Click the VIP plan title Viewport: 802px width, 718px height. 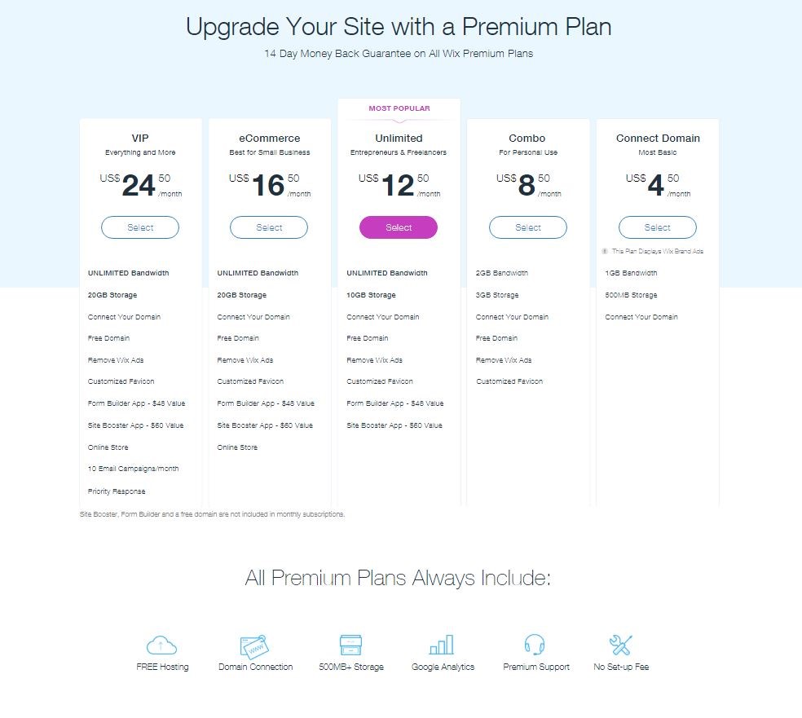pos(140,138)
